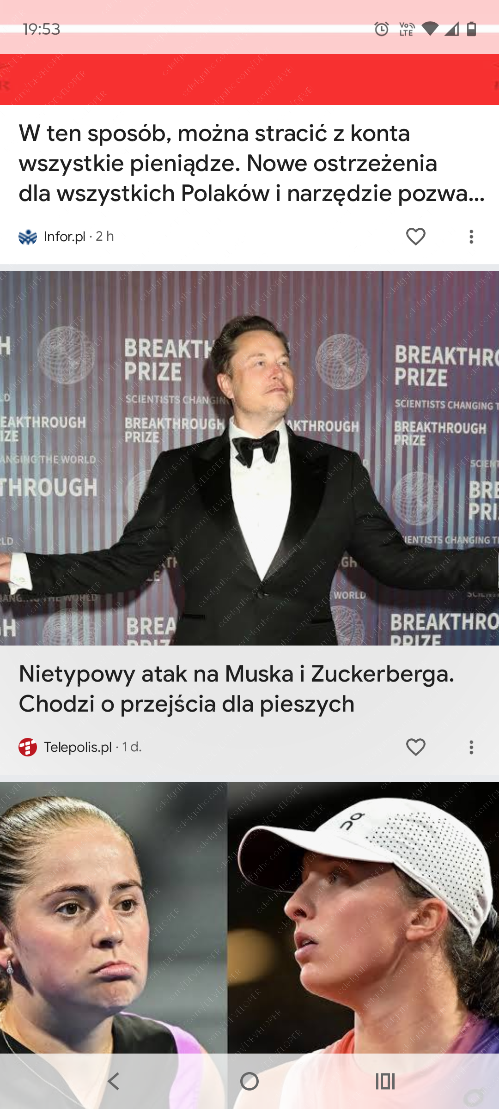
Task: Tap the Telepolis.pl source name
Action: [78, 747]
